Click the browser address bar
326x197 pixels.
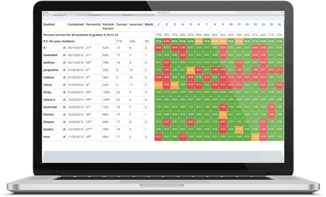click(x=162, y=12)
